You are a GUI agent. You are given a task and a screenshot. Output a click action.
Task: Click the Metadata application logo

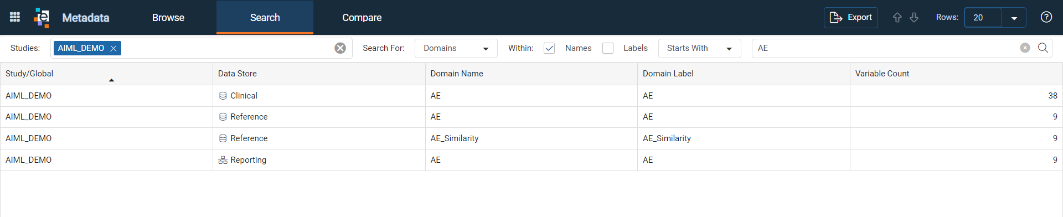pyautogui.click(x=42, y=17)
